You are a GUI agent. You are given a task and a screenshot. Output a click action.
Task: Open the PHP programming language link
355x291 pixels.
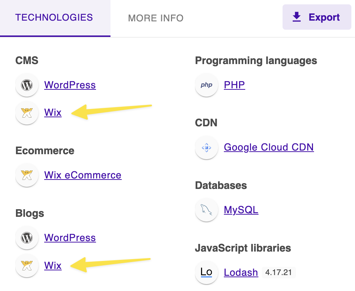pyautogui.click(x=234, y=85)
